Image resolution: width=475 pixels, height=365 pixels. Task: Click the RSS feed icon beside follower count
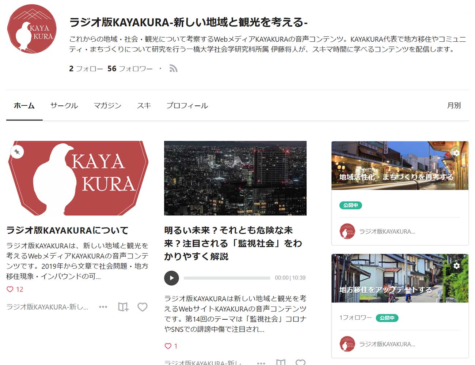point(173,68)
